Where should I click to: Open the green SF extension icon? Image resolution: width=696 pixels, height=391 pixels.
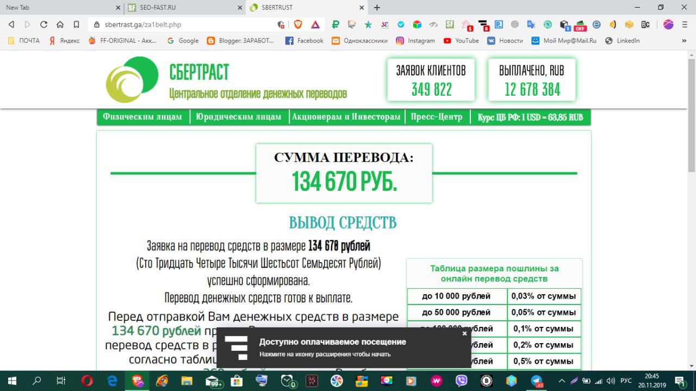[x=450, y=24]
